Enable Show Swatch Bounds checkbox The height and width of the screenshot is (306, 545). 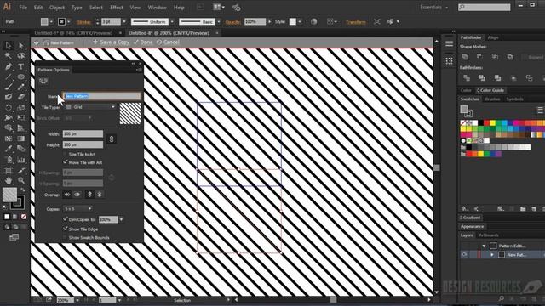pos(66,238)
